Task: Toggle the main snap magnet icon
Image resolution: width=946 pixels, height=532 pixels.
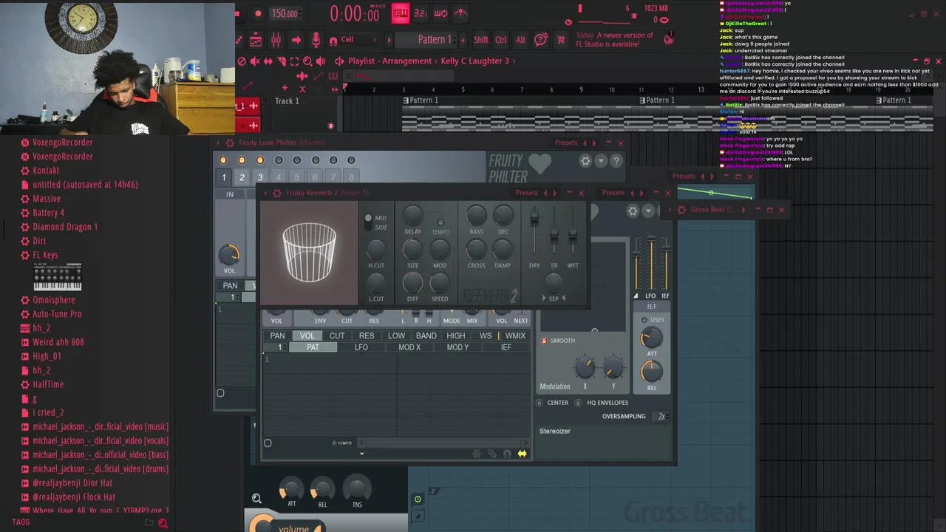Action: (333, 41)
